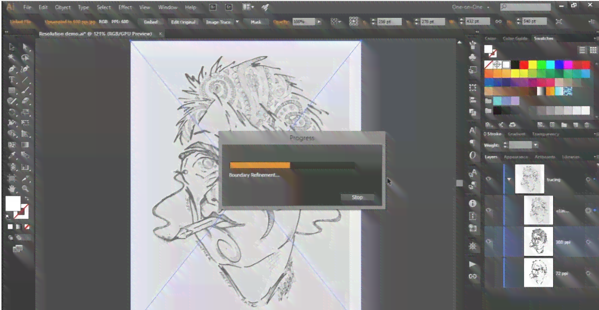Image resolution: width=599 pixels, height=310 pixels.
Task: Click the Embed button
Action: [x=150, y=22]
